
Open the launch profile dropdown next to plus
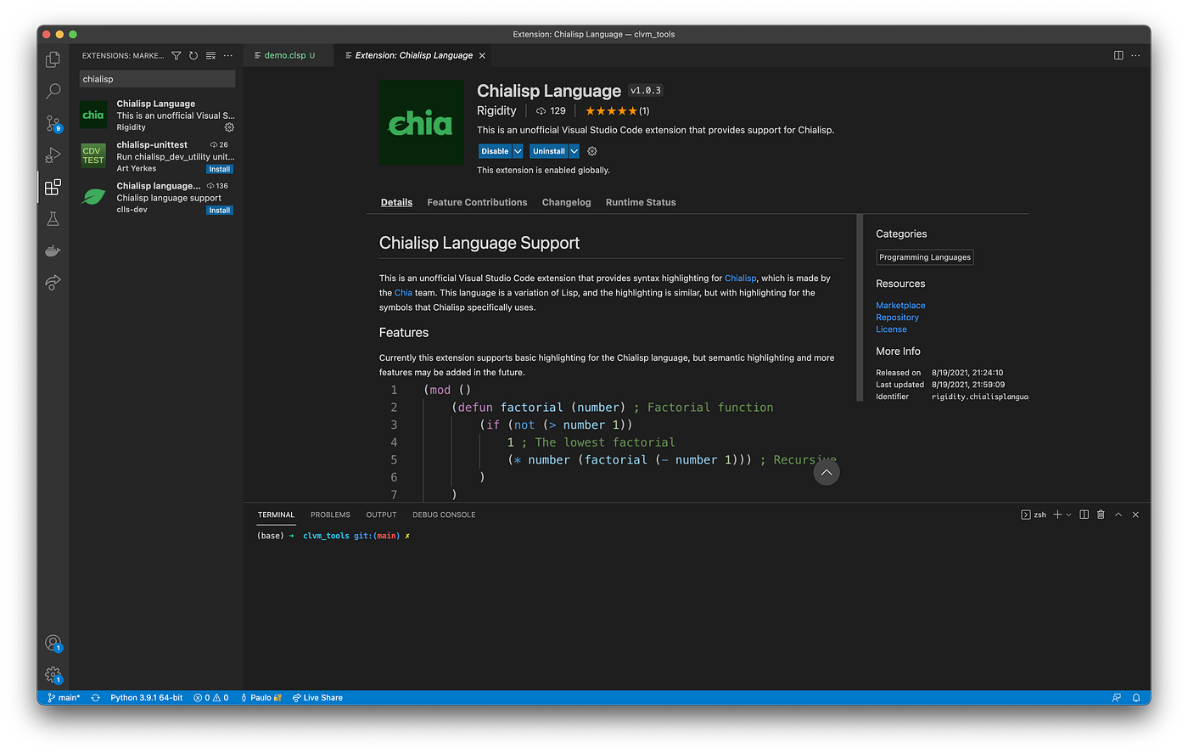click(1068, 515)
